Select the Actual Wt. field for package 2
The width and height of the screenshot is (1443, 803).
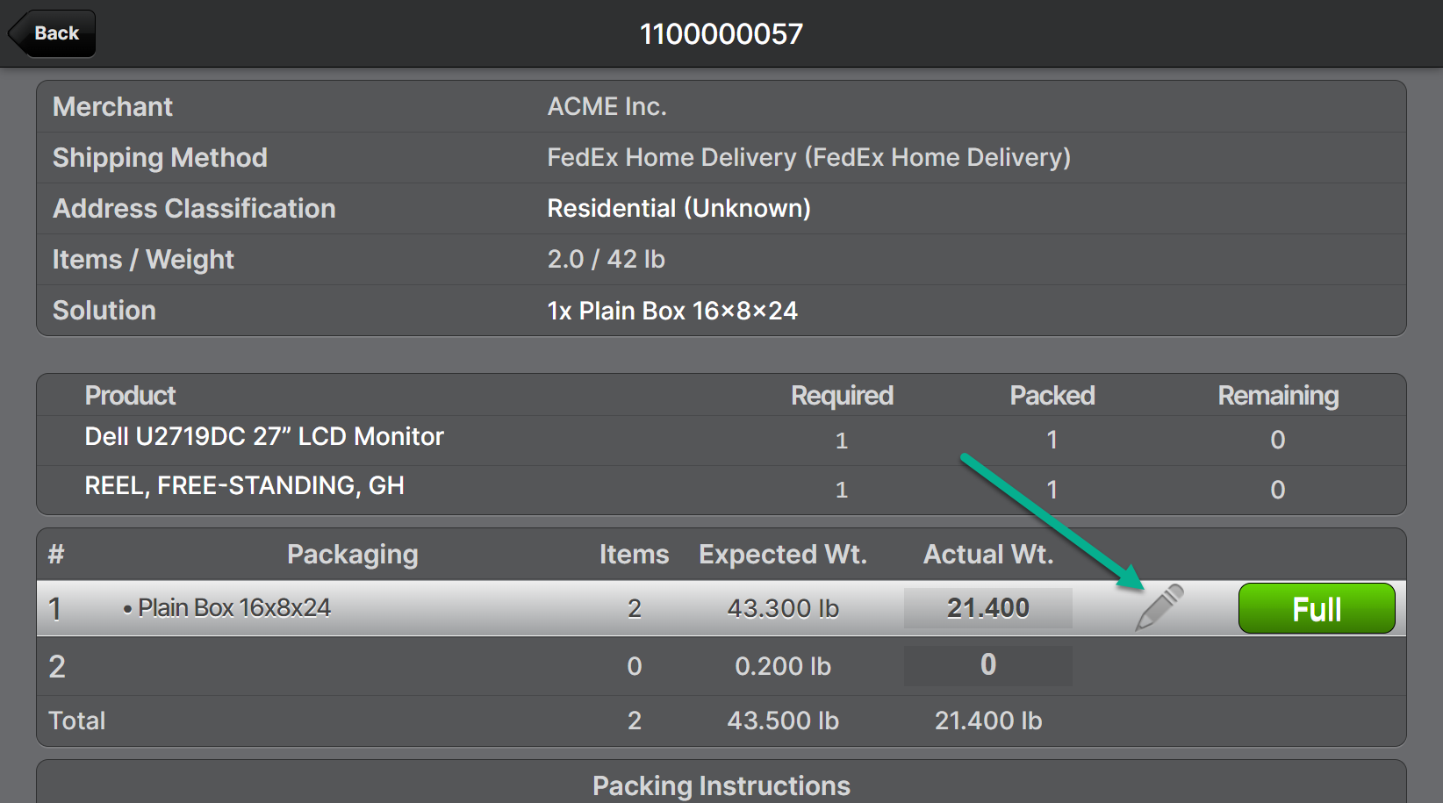pos(987,665)
